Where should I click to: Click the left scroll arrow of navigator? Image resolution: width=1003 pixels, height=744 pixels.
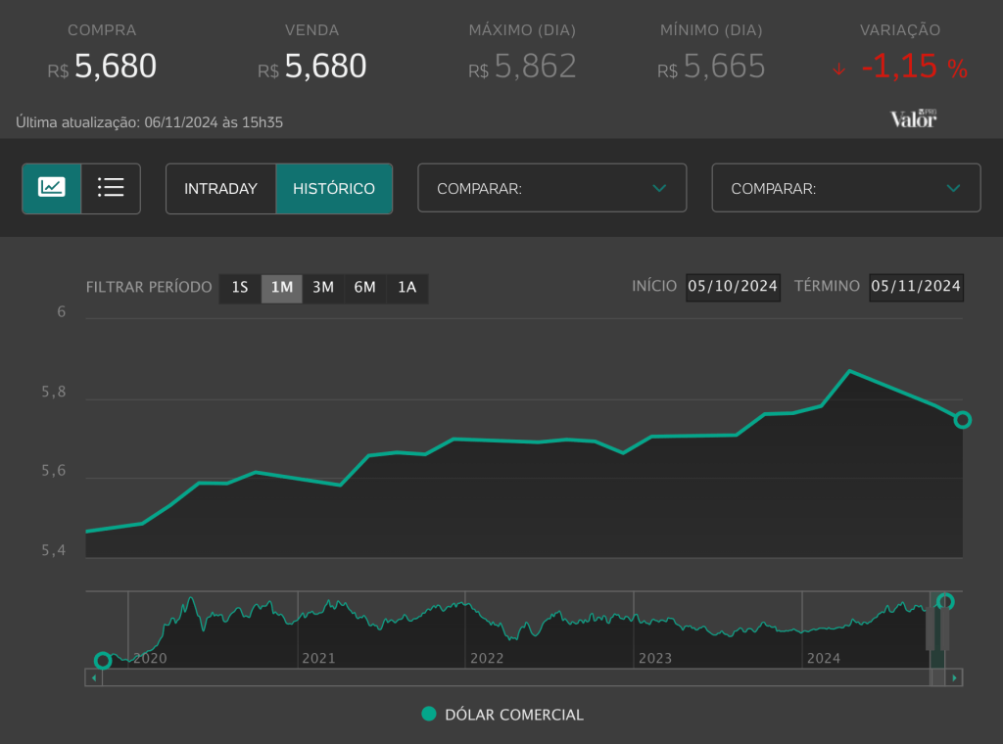tap(94, 677)
